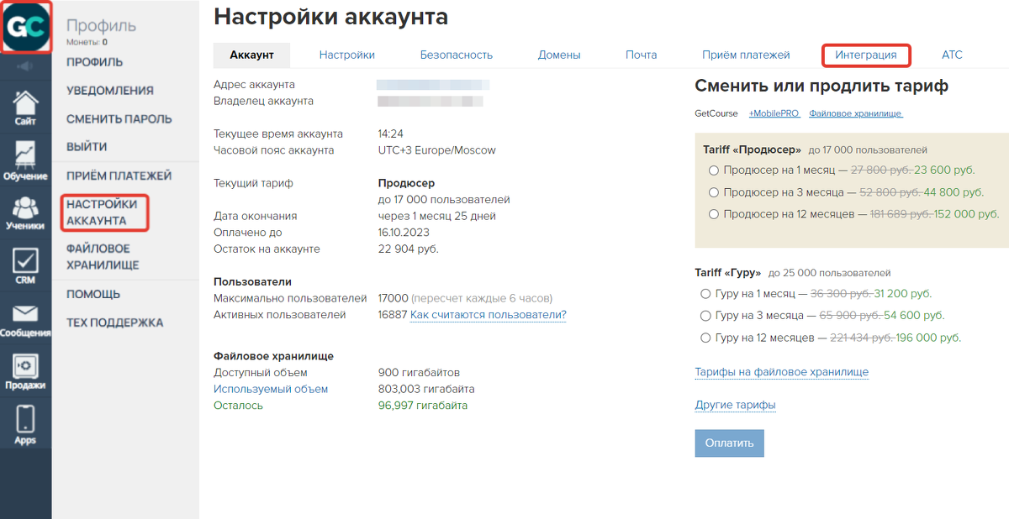Click the 14:24 current time value
Image resolution: width=1009 pixels, height=519 pixels.
click(x=391, y=134)
